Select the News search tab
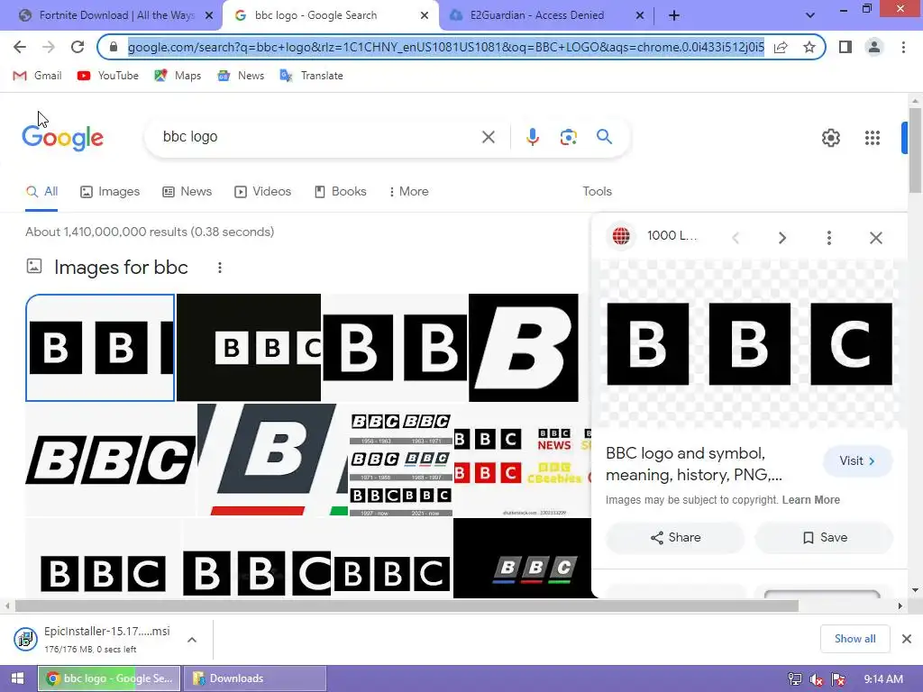923x692 pixels. [x=187, y=191]
